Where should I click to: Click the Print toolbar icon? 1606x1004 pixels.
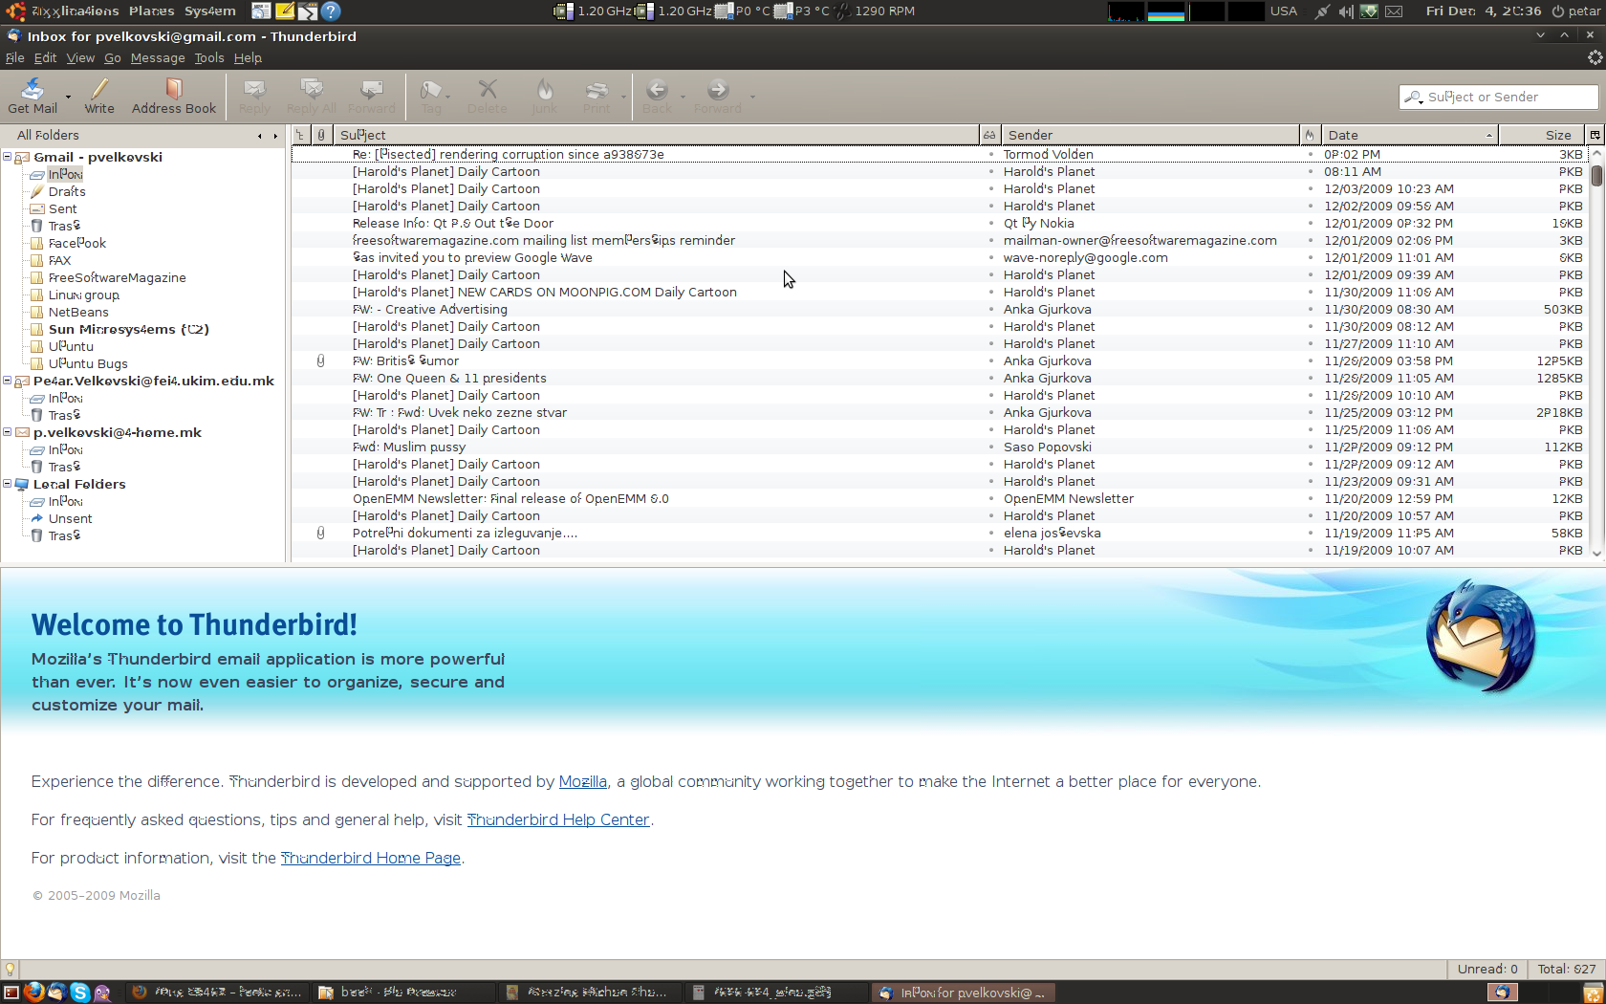pos(597,96)
